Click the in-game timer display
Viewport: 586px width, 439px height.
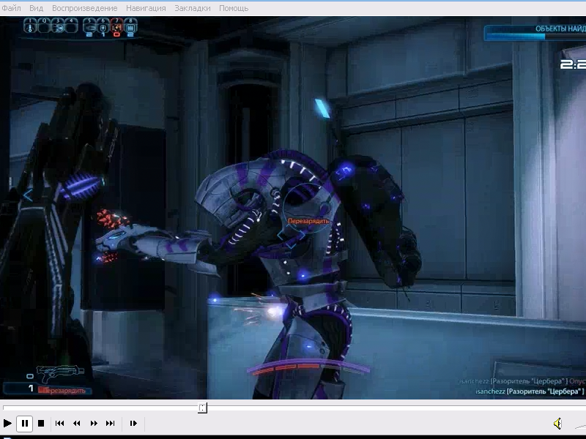573,64
